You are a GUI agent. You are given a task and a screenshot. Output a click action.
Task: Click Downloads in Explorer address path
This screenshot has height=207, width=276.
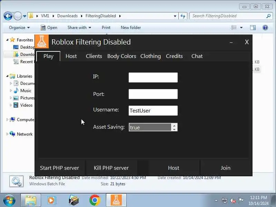[67, 16]
